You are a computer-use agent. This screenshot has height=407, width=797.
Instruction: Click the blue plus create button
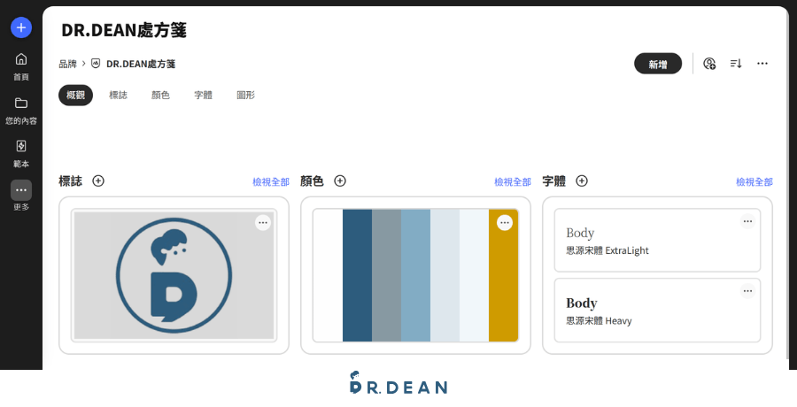[x=21, y=27]
